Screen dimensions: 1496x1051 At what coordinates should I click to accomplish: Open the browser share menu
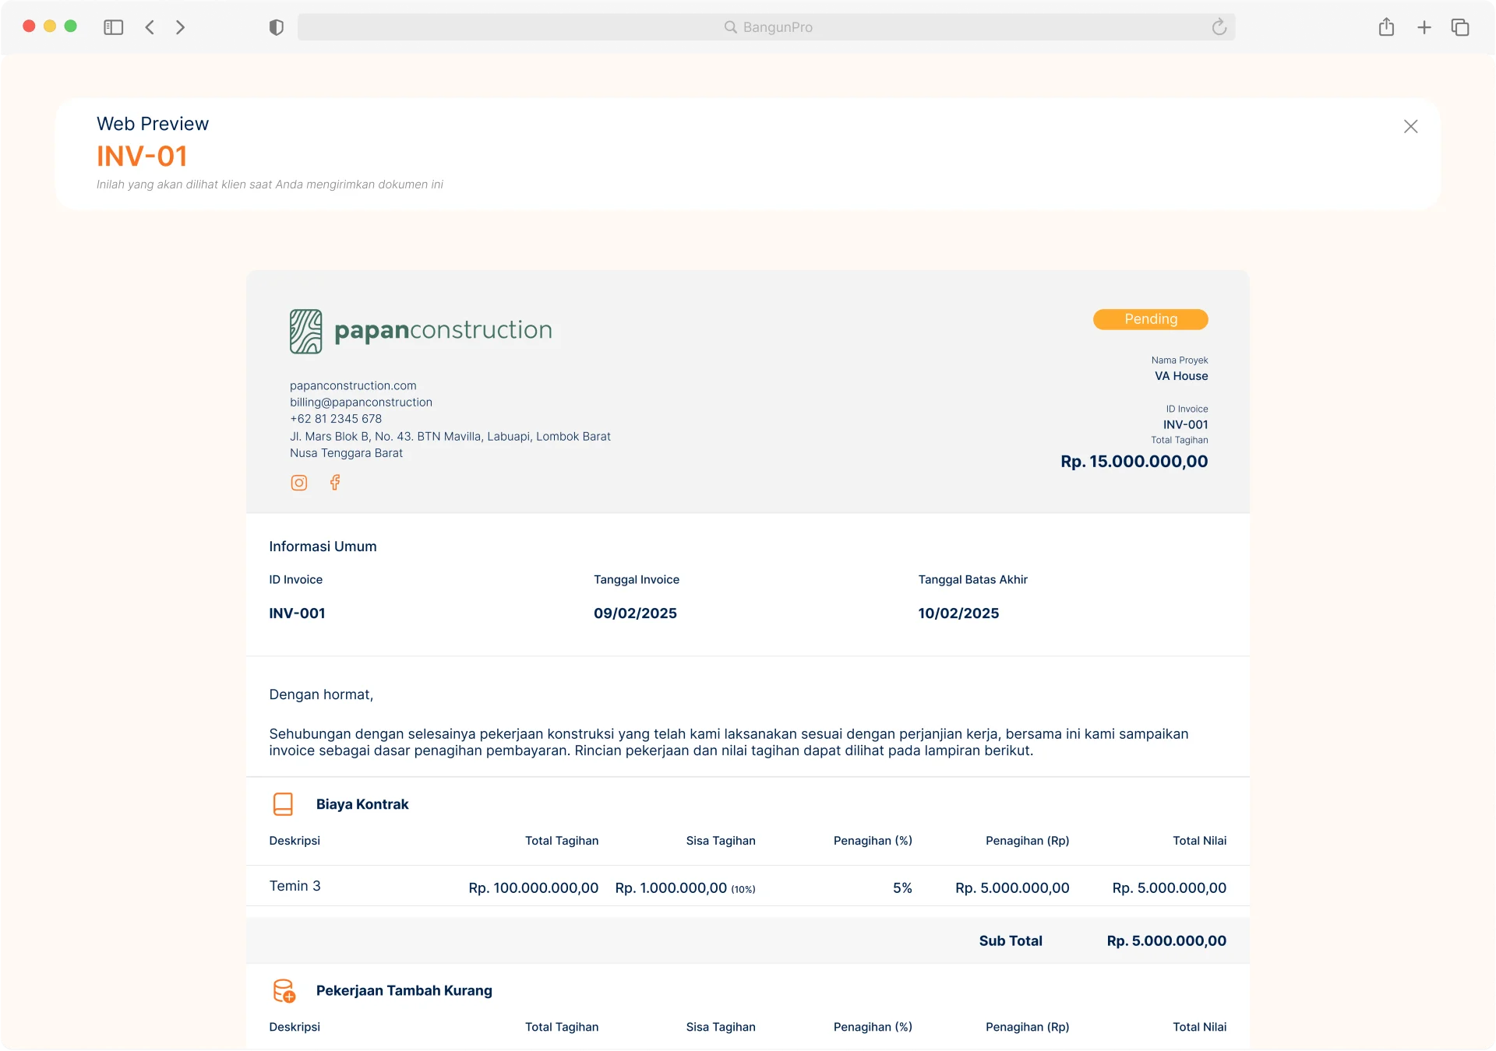(x=1386, y=26)
